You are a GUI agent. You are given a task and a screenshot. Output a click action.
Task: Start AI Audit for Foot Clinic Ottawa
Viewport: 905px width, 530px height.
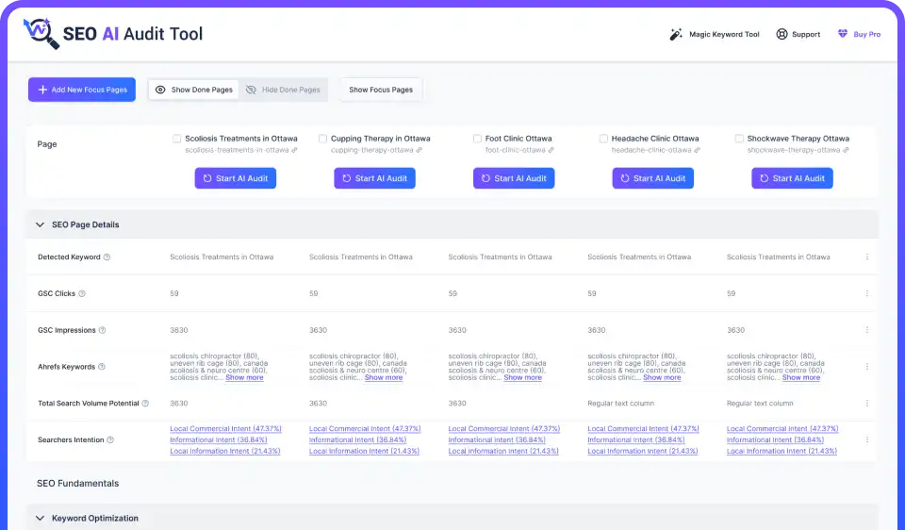(x=514, y=178)
